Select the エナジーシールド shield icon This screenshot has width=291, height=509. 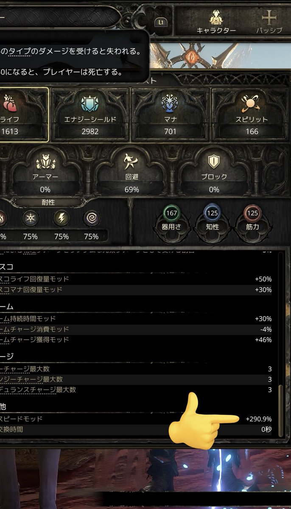(90, 103)
